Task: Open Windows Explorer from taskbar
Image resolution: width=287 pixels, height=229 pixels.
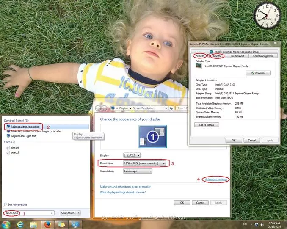Action: tap(34, 225)
